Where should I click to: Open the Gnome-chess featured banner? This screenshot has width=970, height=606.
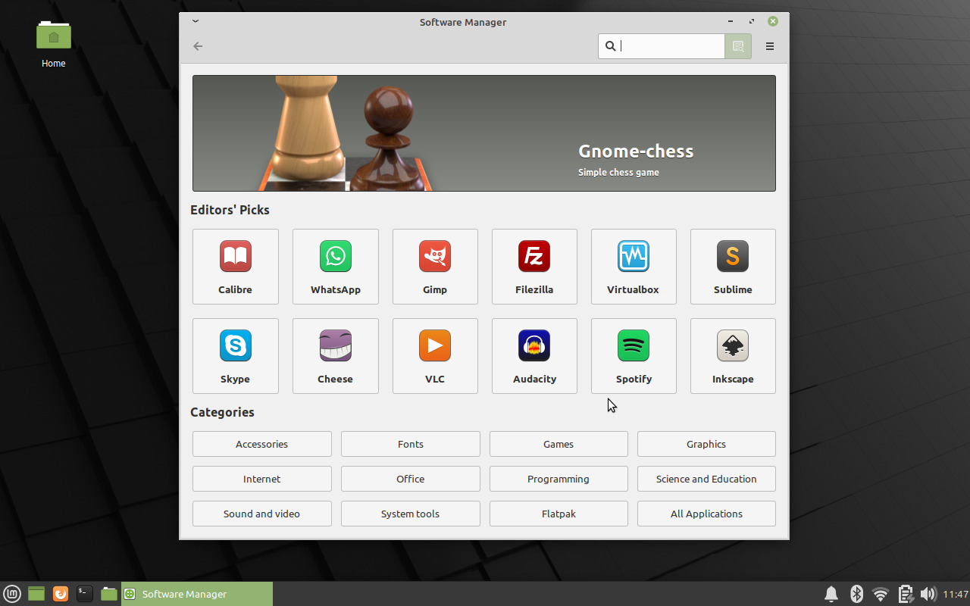click(x=483, y=133)
